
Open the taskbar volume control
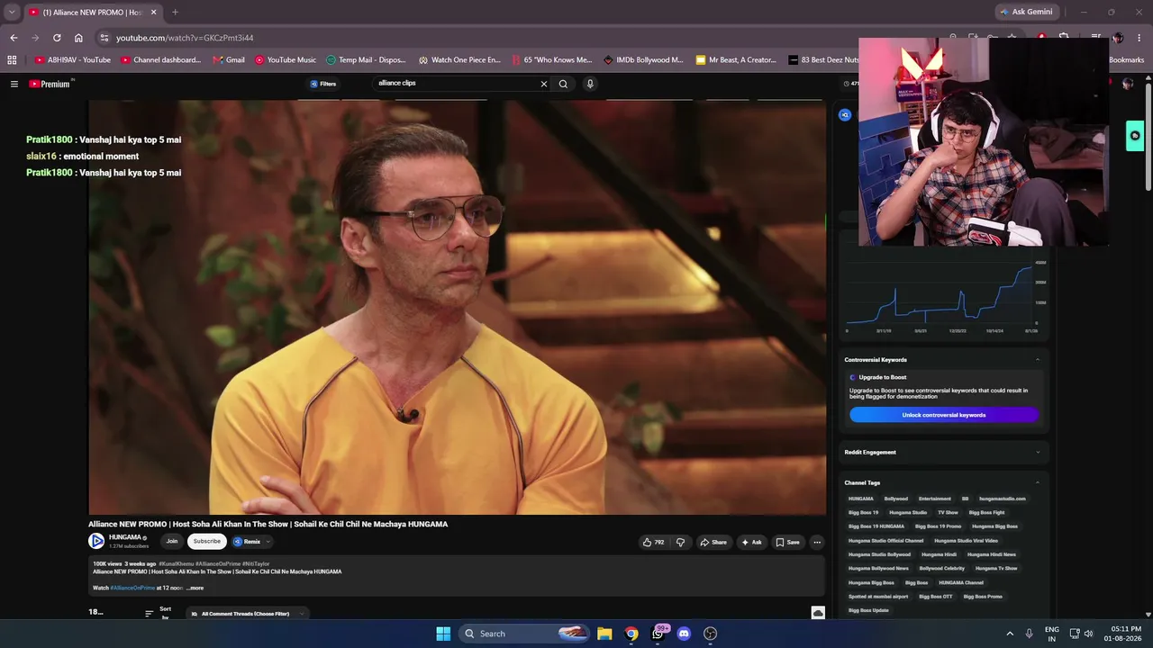1088,634
